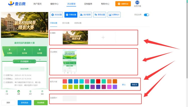This screenshot has height=107, width=188.
Task: Click the 默认 color scheme link
Action: [124, 85]
